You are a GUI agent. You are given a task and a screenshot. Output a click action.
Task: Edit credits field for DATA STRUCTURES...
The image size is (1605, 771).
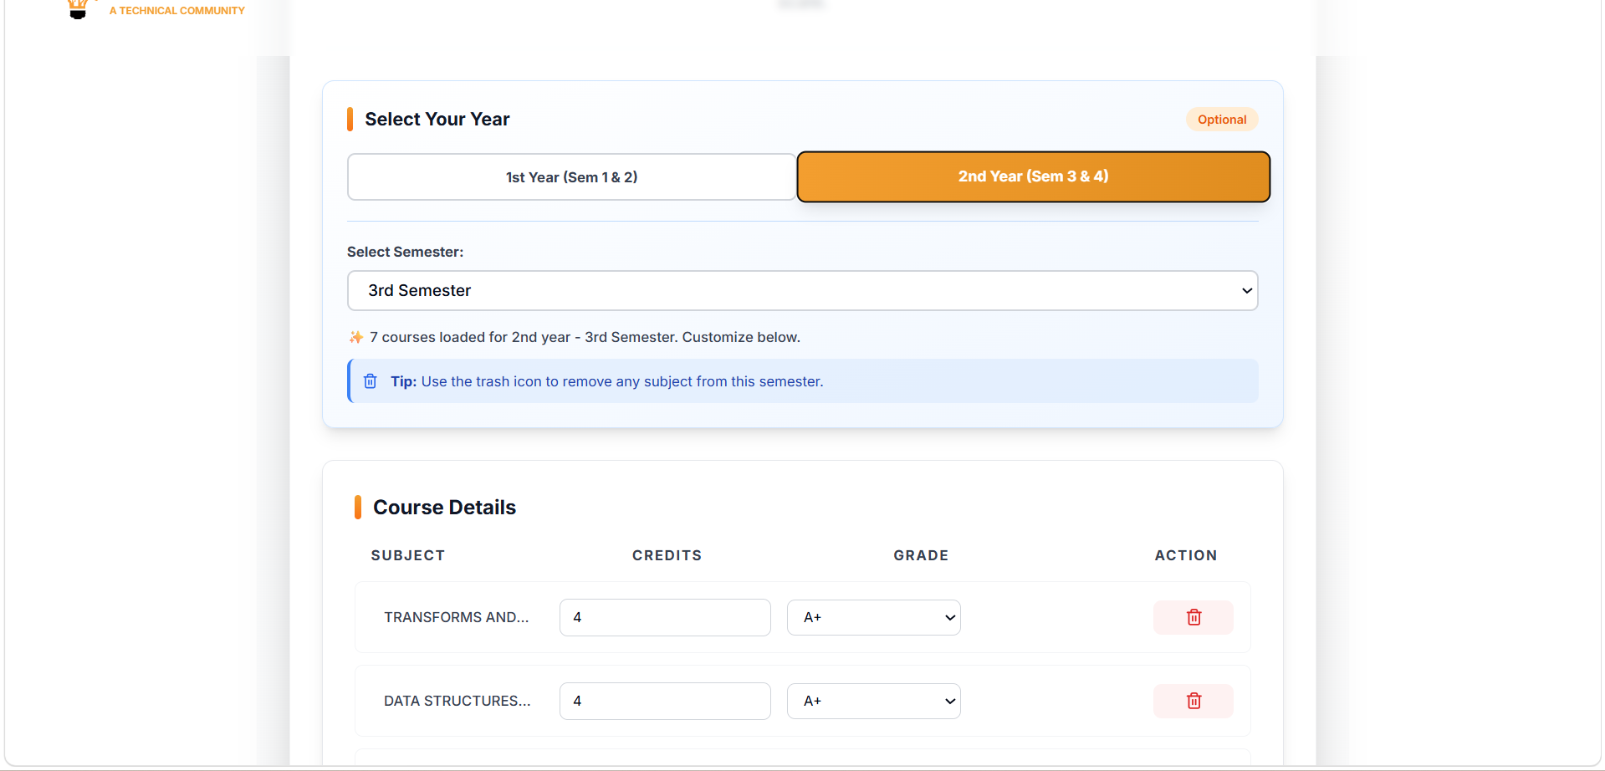click(665, 701)
